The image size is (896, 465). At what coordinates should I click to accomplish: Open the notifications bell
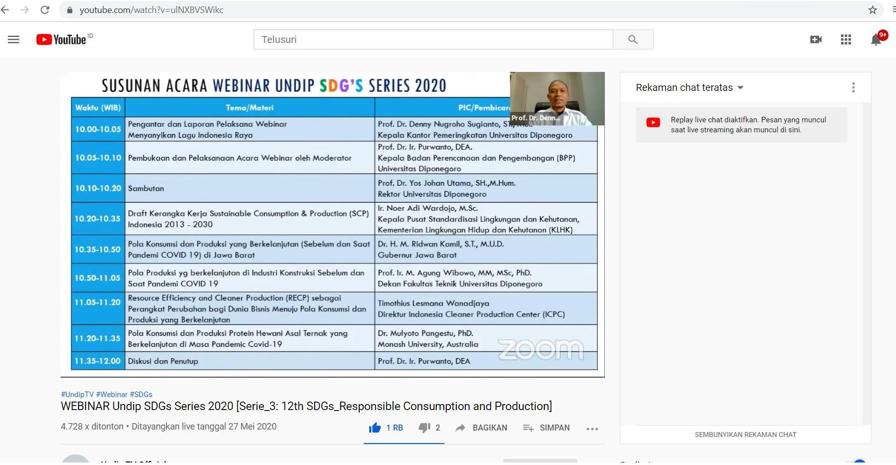(875, 39)
